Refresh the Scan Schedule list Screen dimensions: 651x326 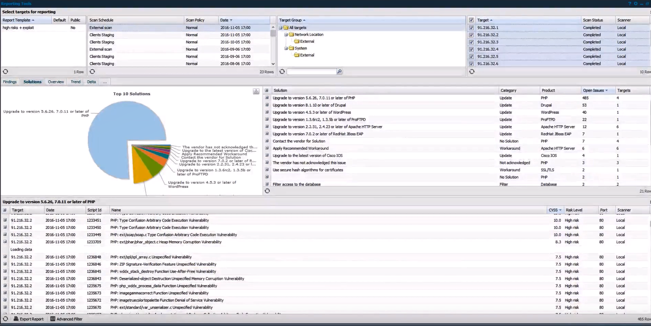pyautogui.click(x=92, y=71)
